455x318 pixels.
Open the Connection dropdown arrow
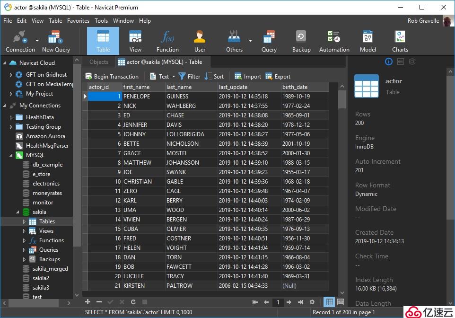coord(37,41)
